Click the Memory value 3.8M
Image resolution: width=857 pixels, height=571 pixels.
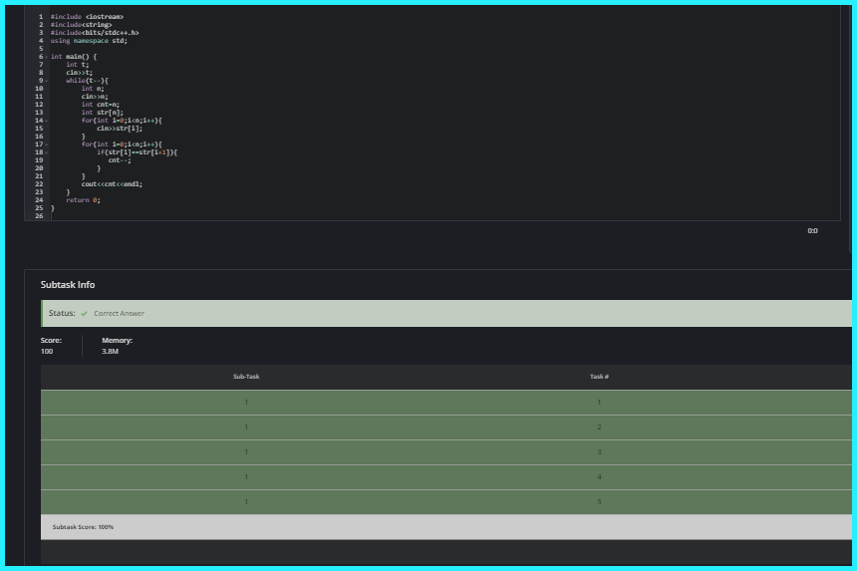110,352
